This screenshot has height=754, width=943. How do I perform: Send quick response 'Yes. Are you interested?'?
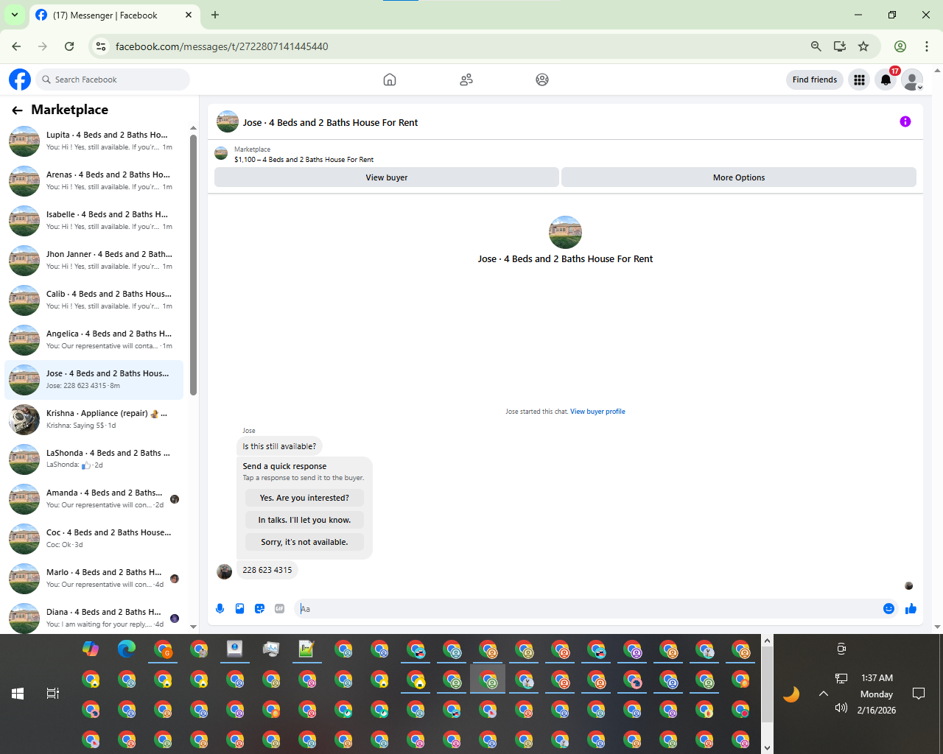tap(304, 498)
